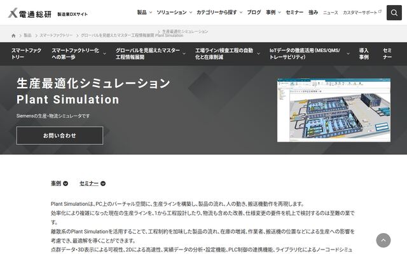The image size is (407, 254).
Task: Expand グローバルを見据えたマスター工程情報展開 submenu chevron
Action: (x=184, y=53)
